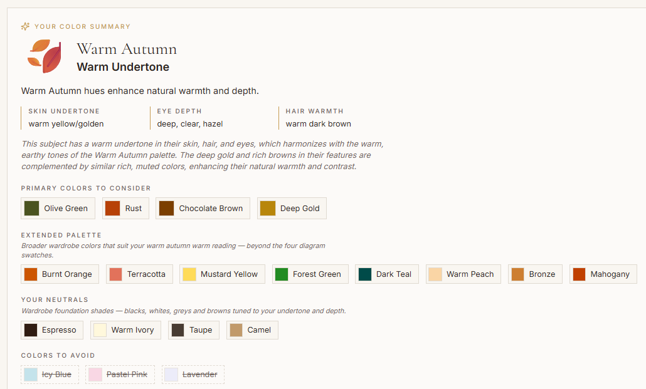Click the Eye Depth label
This screenshot has height=389, width=646.
179,111
